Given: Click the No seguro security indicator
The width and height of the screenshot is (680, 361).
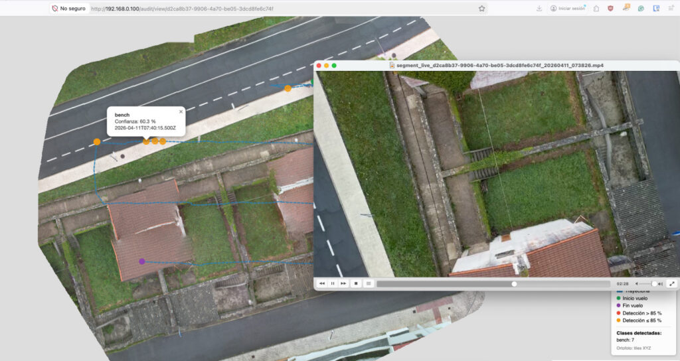Looking at the screenshot, I should [68, 9].
